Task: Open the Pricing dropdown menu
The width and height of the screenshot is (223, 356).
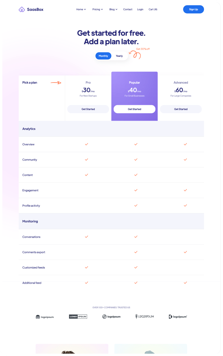Action: coord(98,9)
